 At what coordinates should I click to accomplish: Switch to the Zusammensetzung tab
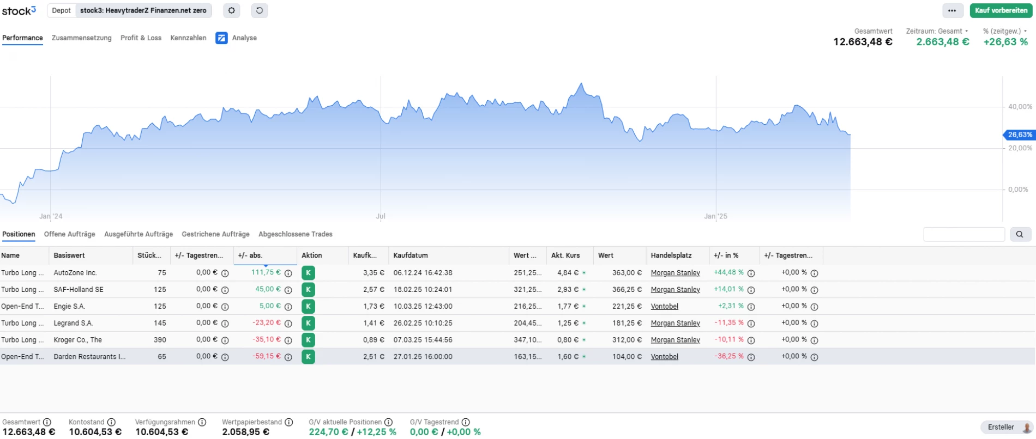81,38
